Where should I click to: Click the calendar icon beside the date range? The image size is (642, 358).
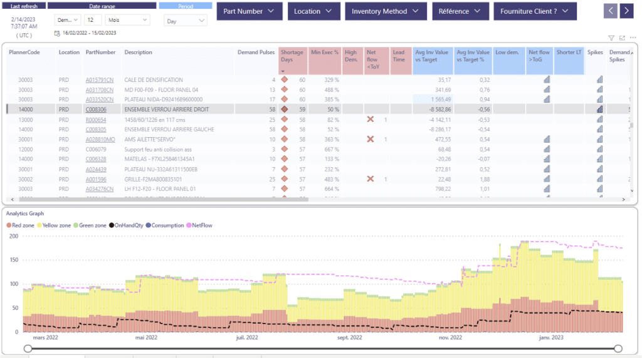[57, 33]
